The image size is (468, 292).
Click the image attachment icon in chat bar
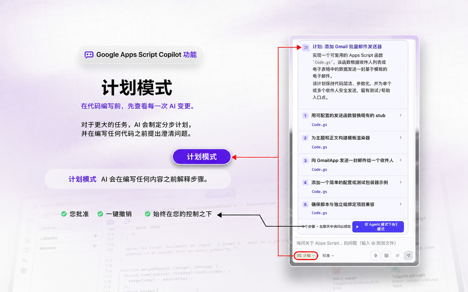tap(386, 255)
